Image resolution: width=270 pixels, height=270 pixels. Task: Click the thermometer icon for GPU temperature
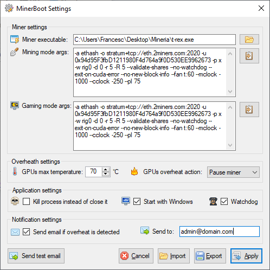[15, 171]
